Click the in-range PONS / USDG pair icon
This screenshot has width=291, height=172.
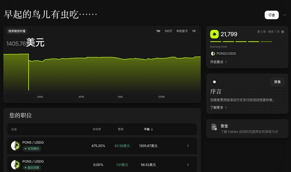[x=15, y=145]
